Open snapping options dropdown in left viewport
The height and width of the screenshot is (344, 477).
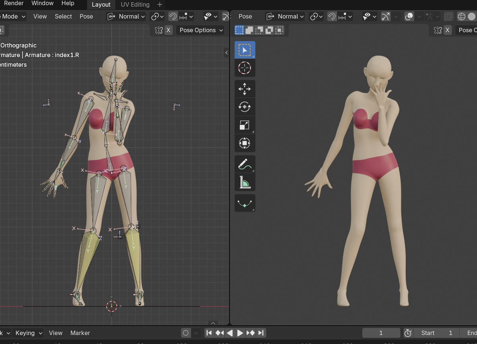[186, 16]
